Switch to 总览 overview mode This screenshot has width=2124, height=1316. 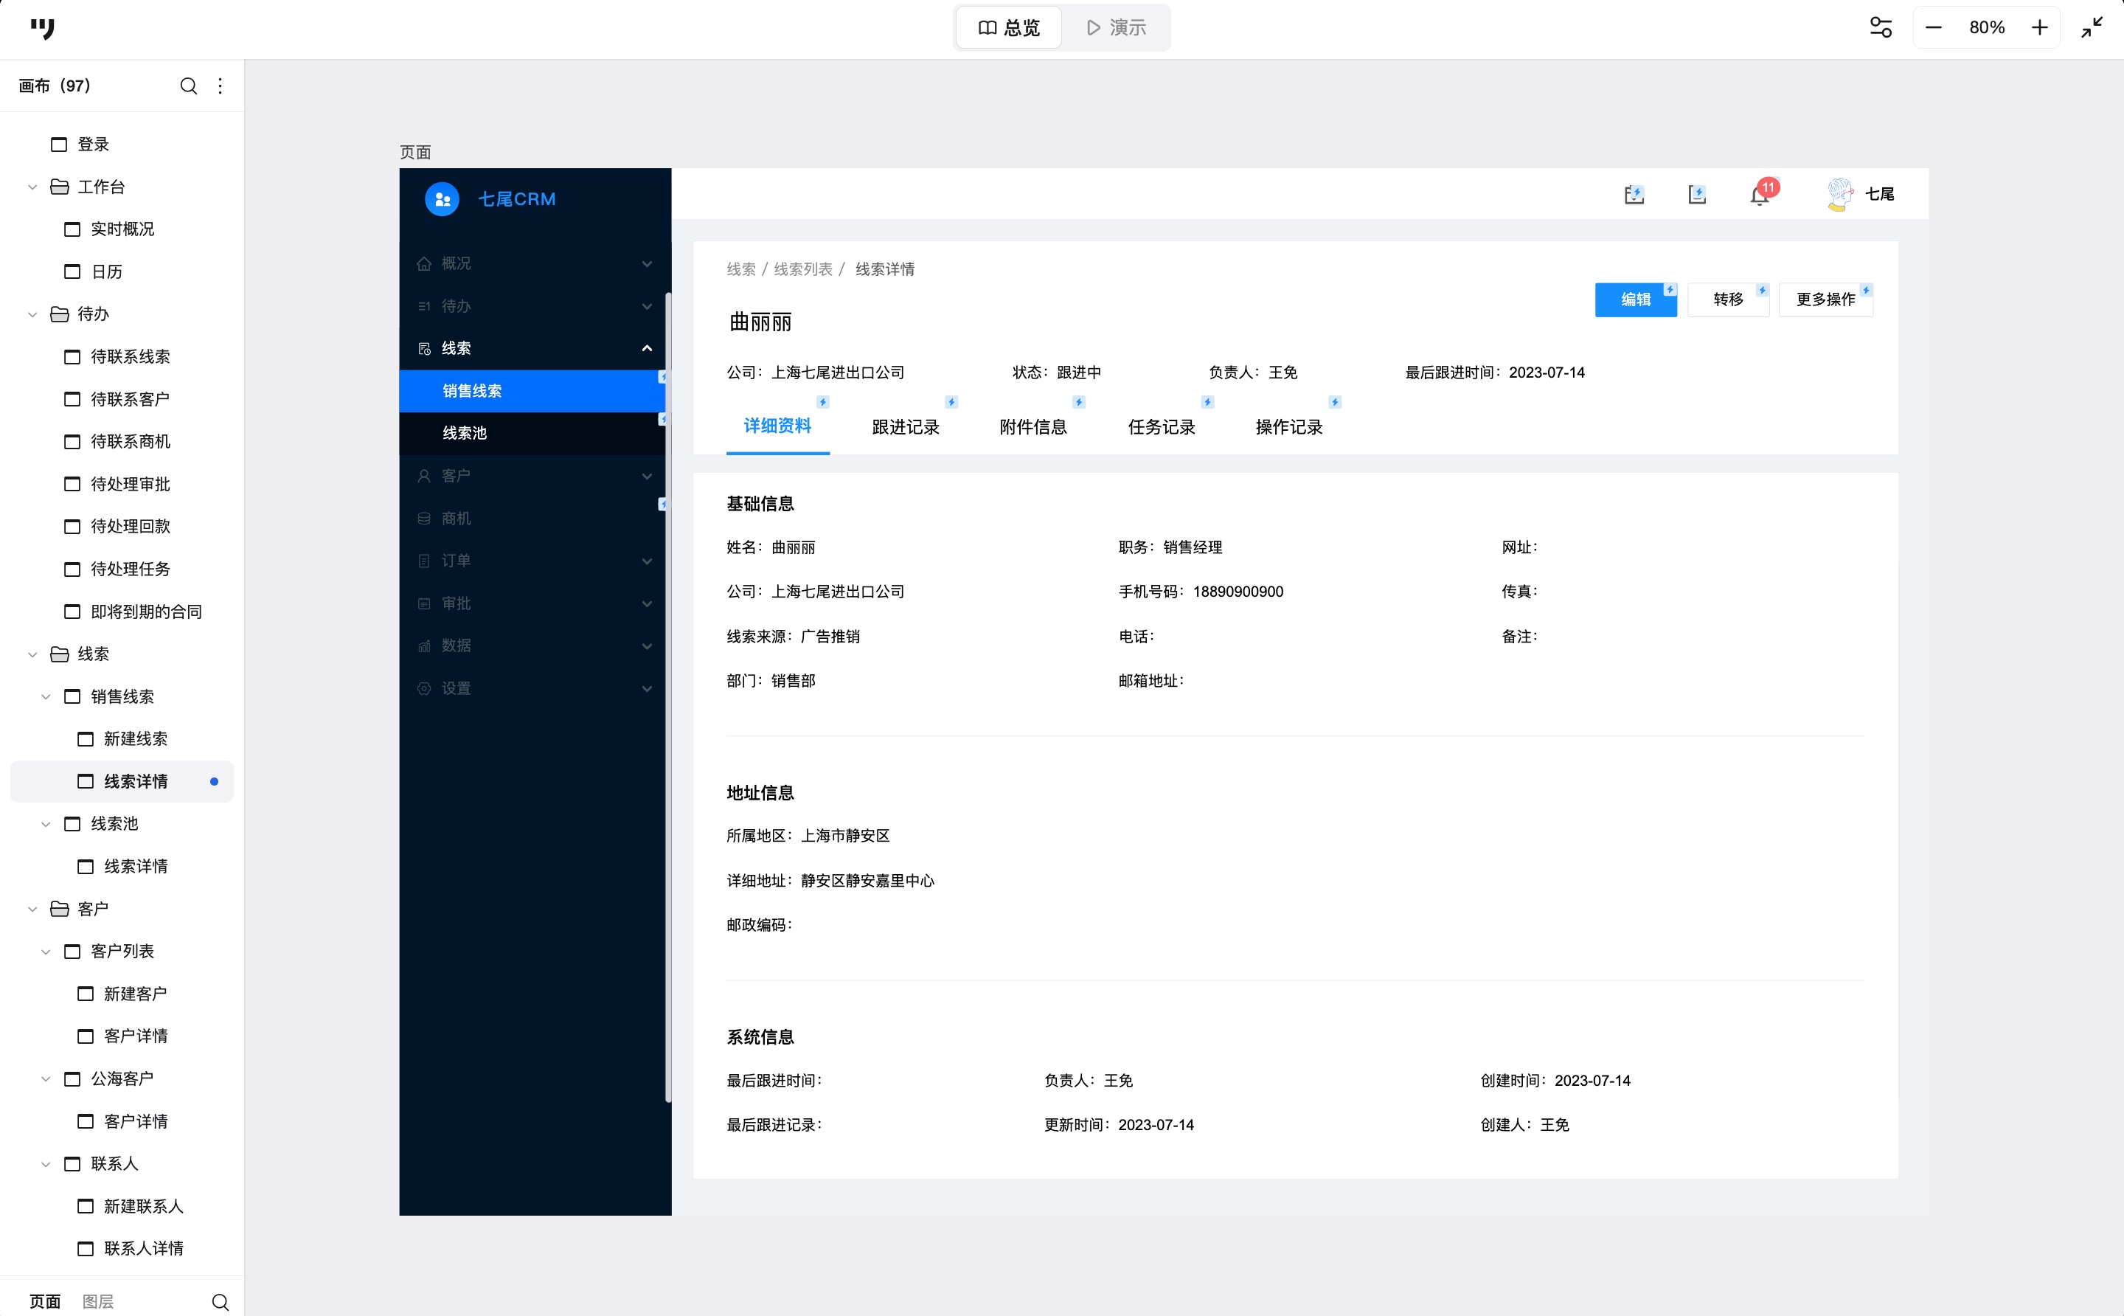coord(1010,28)
